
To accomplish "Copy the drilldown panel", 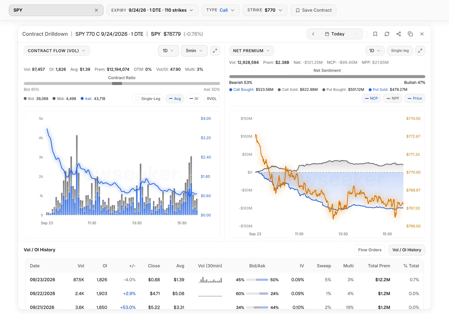I will (410, 34).
